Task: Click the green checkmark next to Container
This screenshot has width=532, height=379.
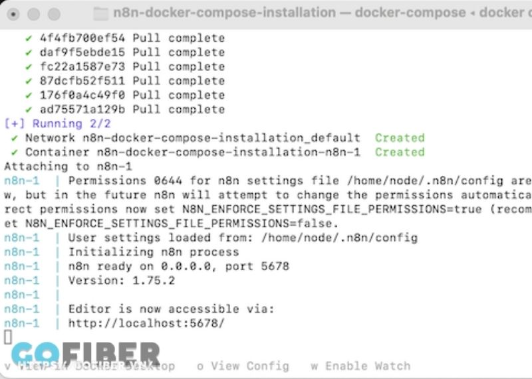Action: pos(15,153)
